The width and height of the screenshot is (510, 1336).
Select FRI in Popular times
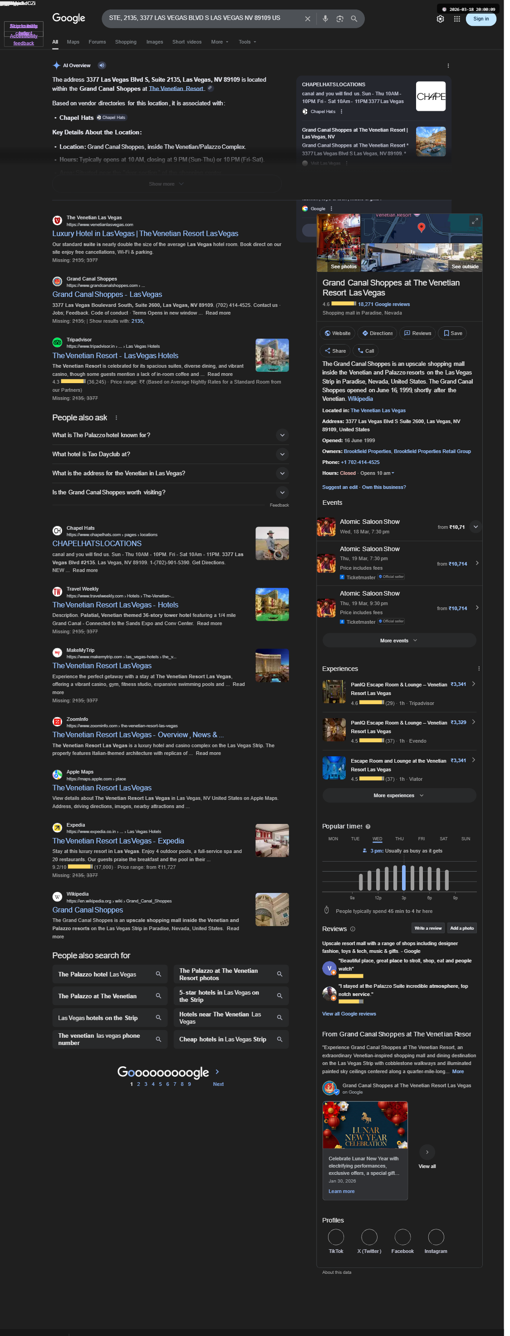coord(422,838)
